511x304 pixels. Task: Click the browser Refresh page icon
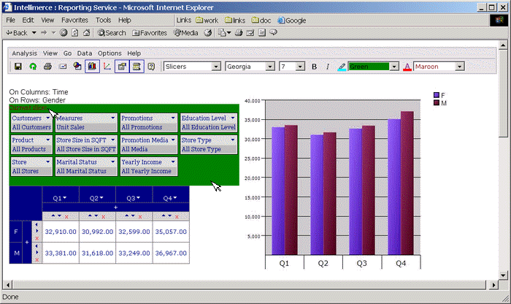75,33
